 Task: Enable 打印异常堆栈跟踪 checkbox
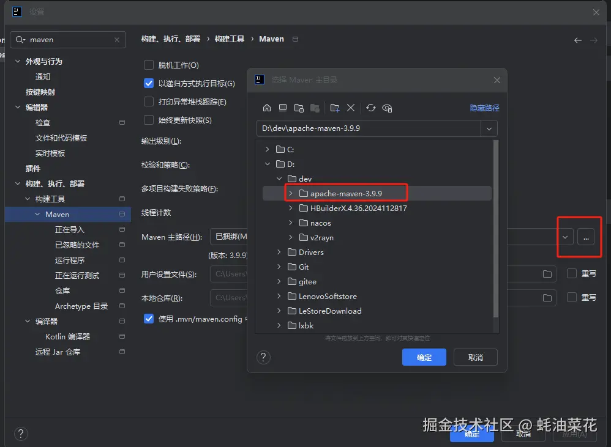(148, 102)
